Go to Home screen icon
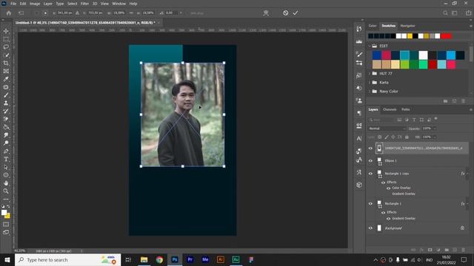Image resolution: width=474 pixels, height=266 pixels. 9,13
